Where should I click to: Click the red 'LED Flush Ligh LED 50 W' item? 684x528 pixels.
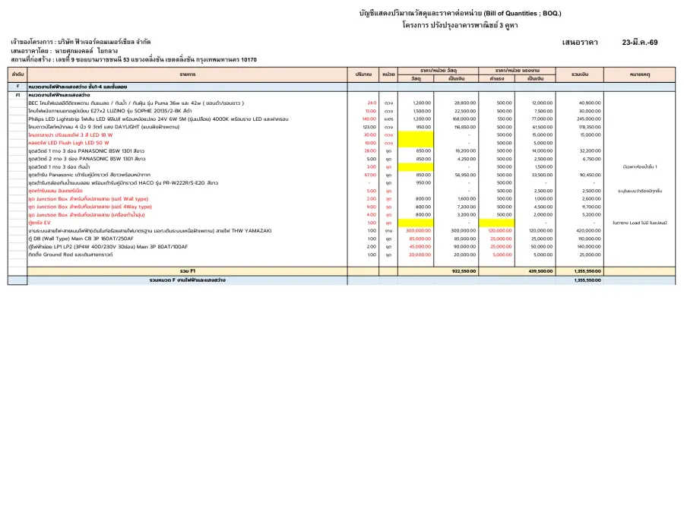[x=68, y=143]
